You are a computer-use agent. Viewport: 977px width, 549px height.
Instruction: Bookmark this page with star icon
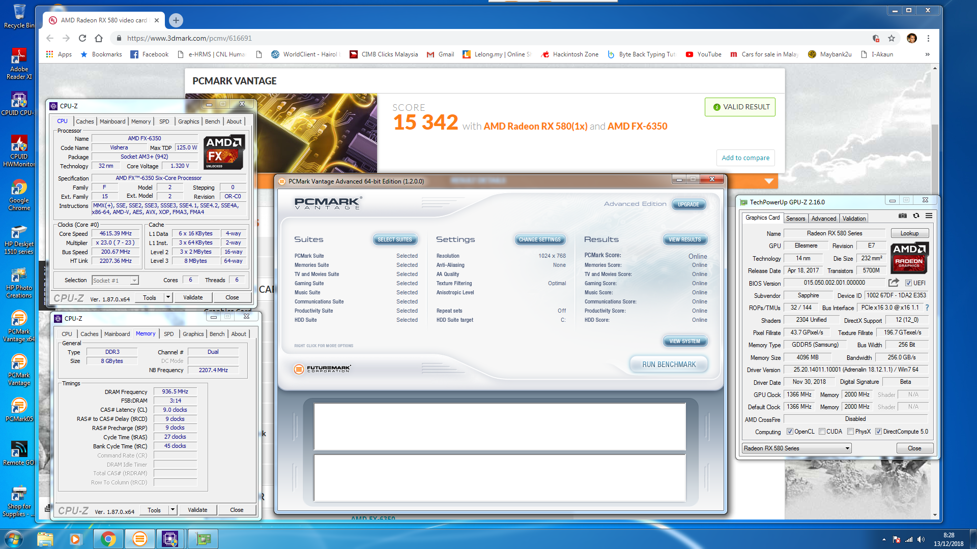[x=892, y=38]
